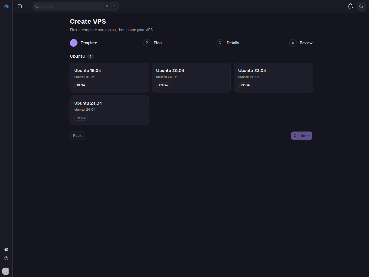Select the Ubuntu 24.04 template card
This screenshot has width=369, height=277.
[109, 110]
